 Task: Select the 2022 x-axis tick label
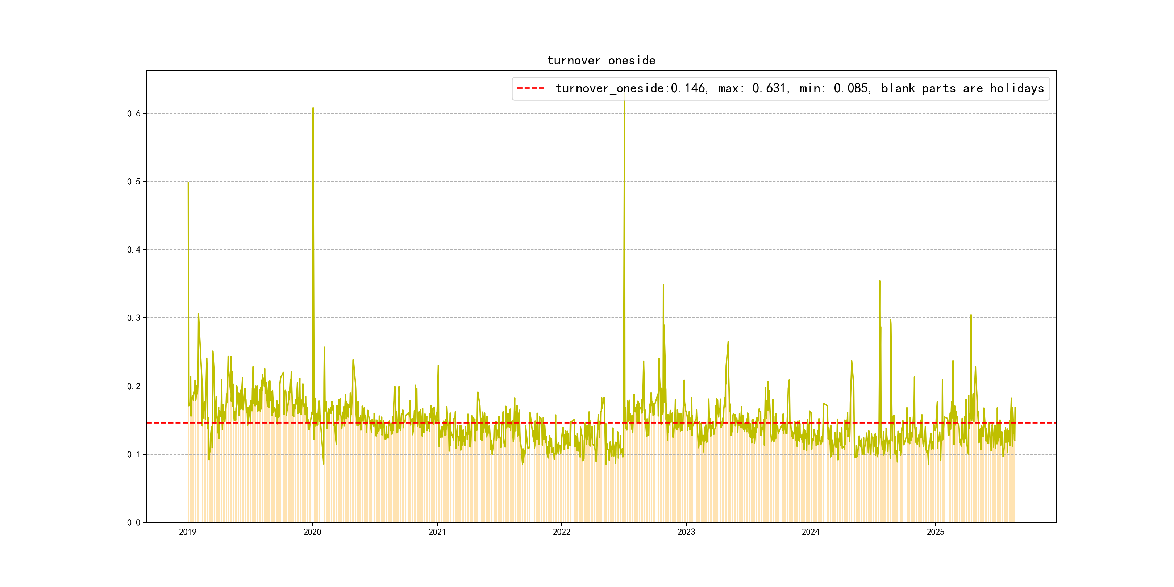[x=562, y=532]
